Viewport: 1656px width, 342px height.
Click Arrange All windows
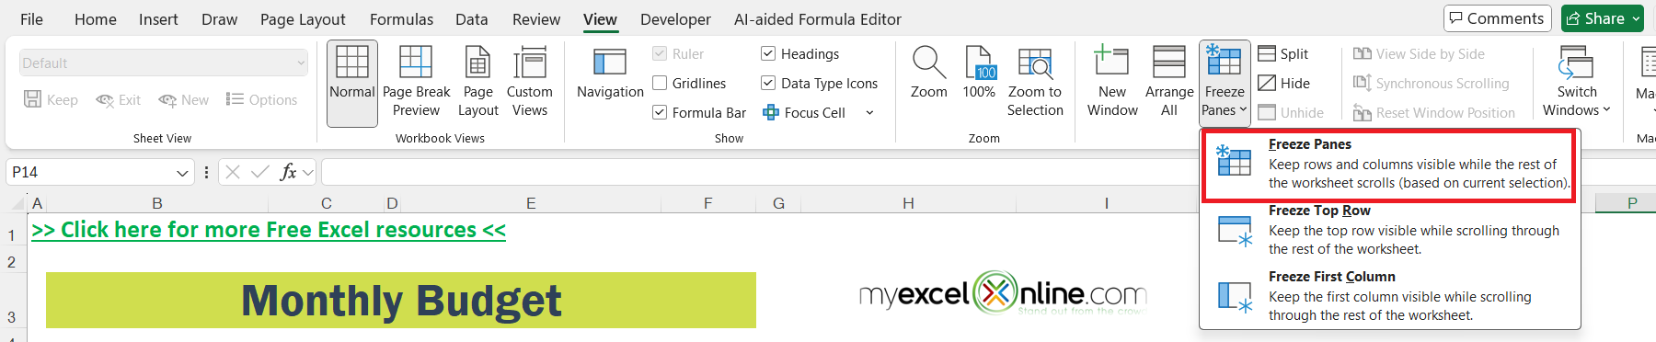(x=1169, y=83)
